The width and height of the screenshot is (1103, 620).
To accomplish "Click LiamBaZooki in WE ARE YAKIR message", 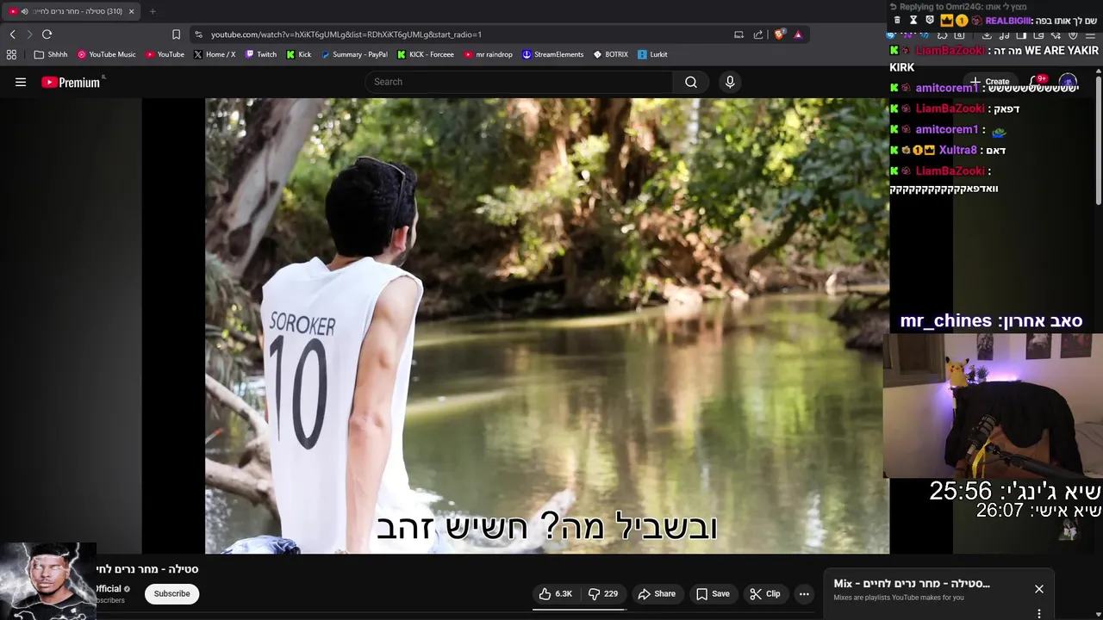I will (x=950, y=51).
